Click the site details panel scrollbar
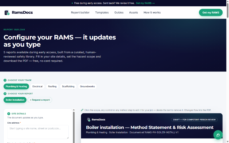The image size is (229, 143). click(74, 127)
